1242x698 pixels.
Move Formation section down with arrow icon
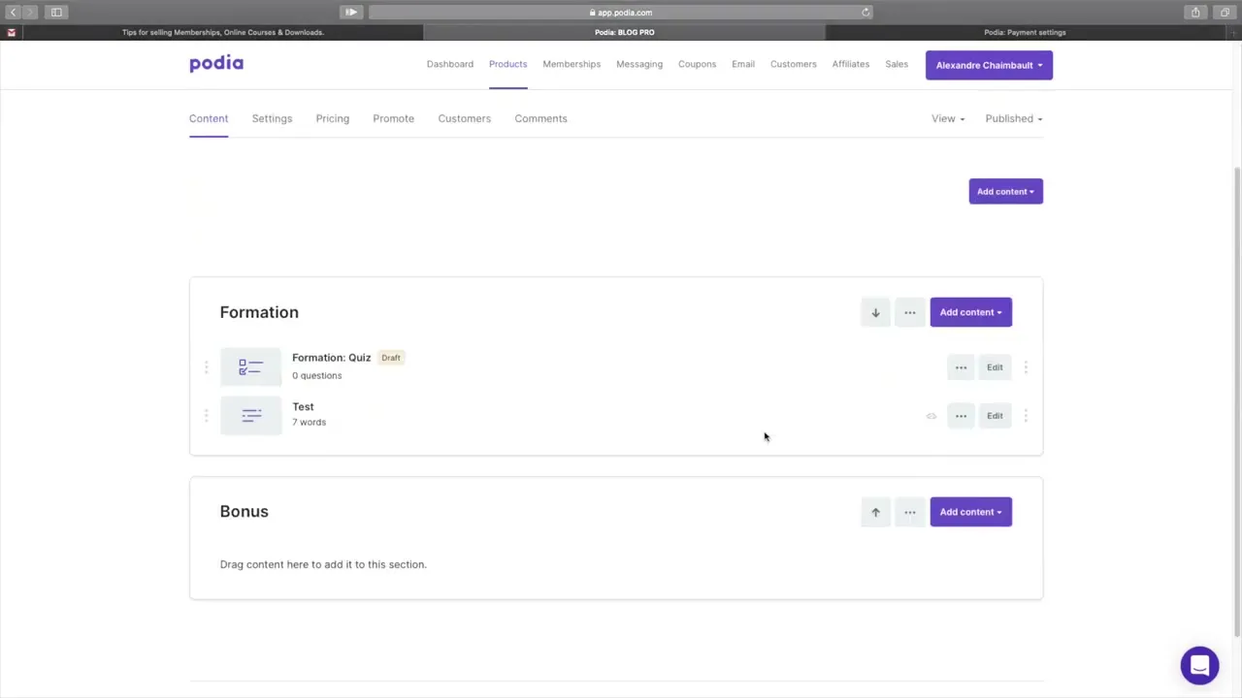click(x=875, y=312)
